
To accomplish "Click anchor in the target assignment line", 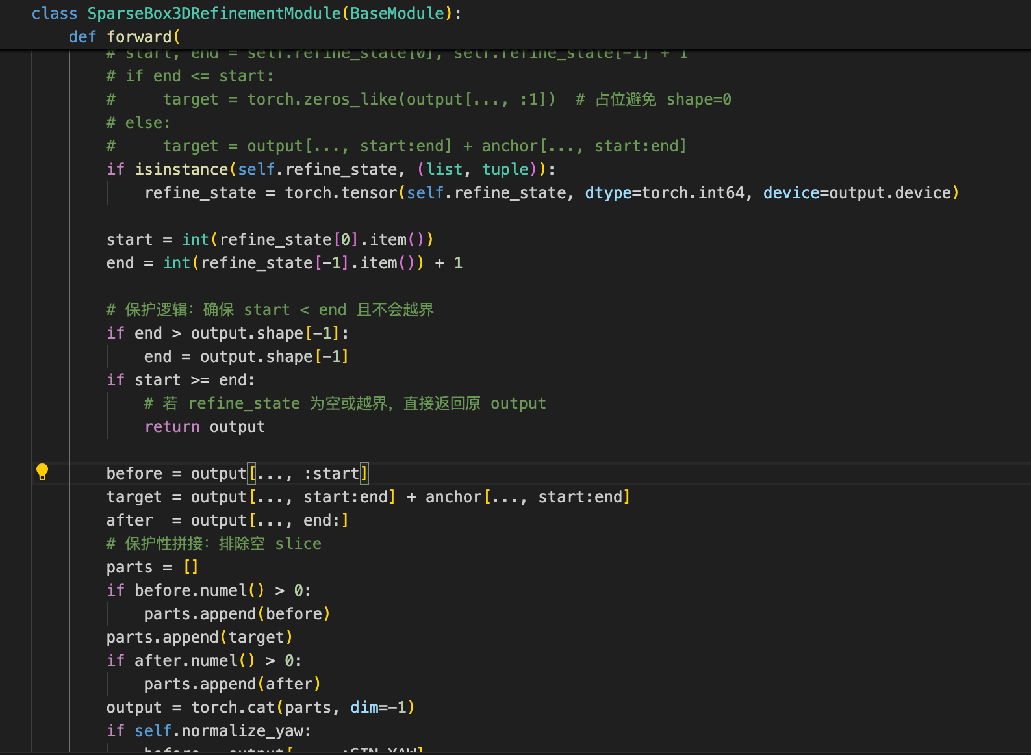I will [x=453, y=497].
